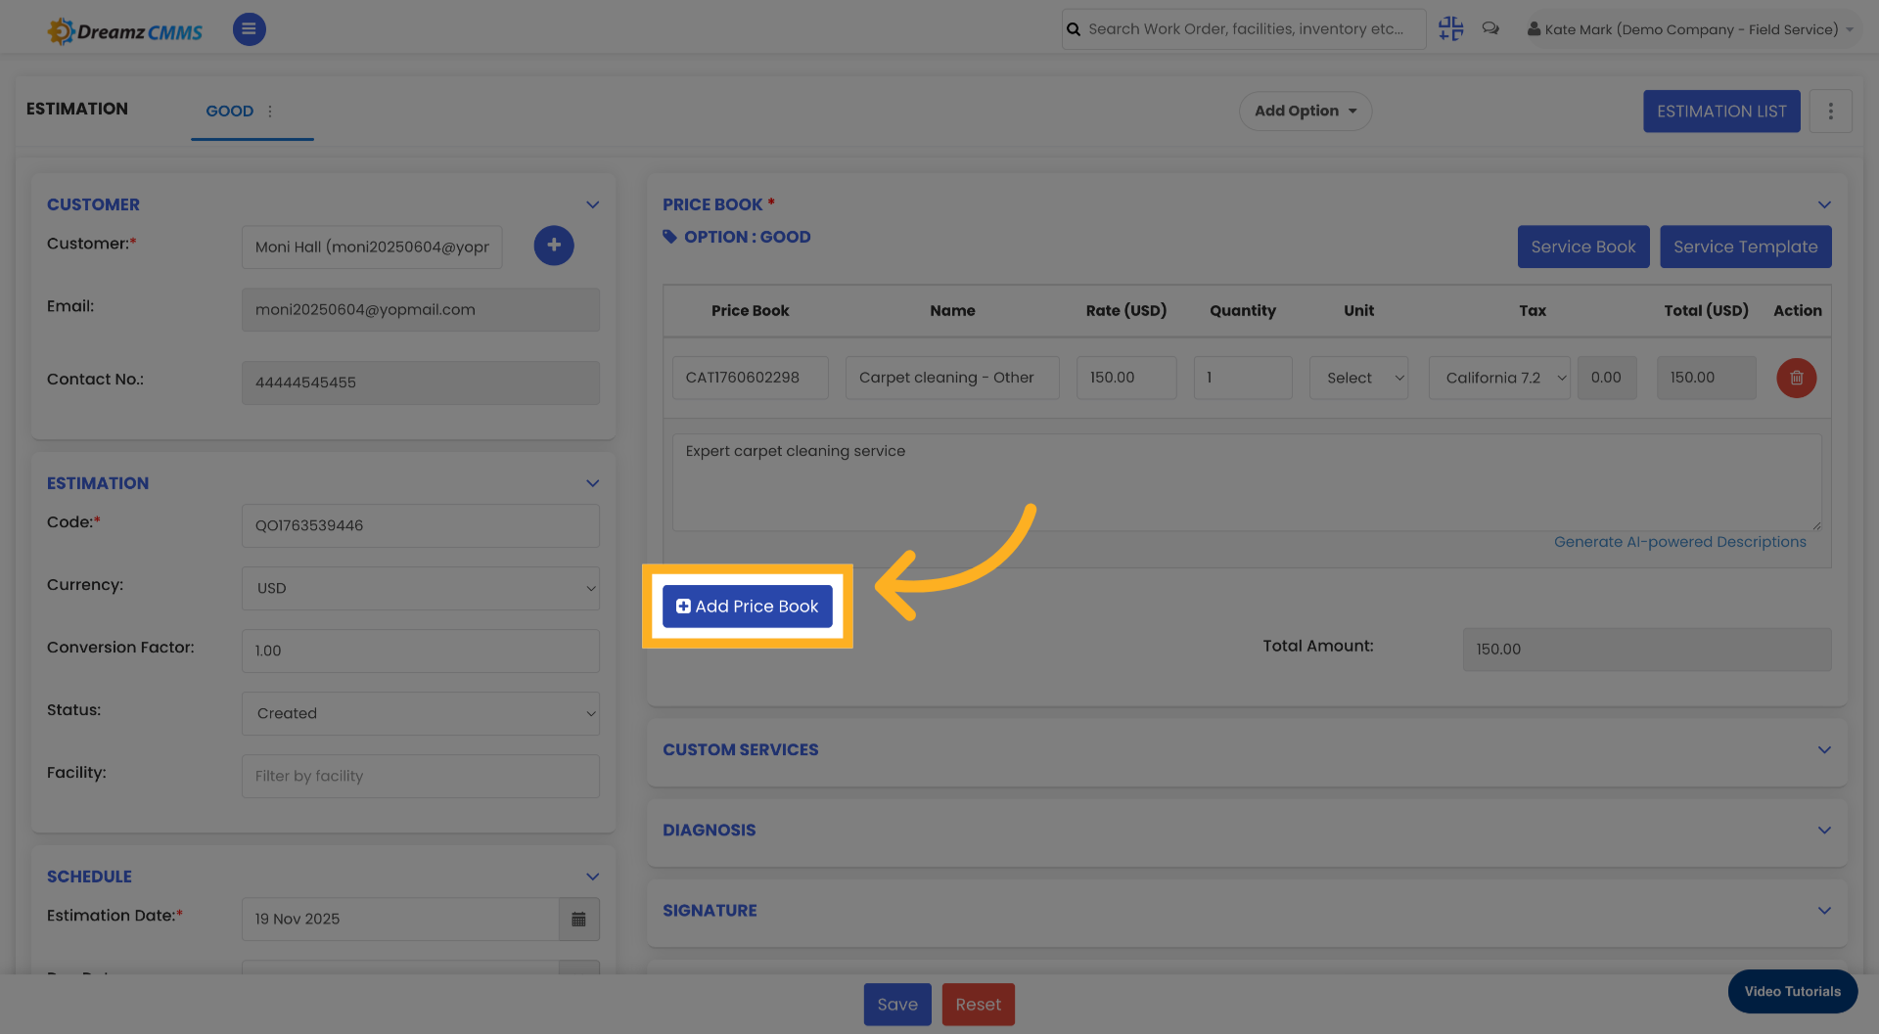Delete the Carpet cleaning price book row
The height and width of the screenshot is (1034, 1879).
(x=1797, y=378)
